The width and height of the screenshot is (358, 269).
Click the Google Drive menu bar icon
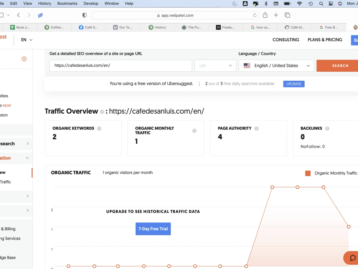(245, 4)
